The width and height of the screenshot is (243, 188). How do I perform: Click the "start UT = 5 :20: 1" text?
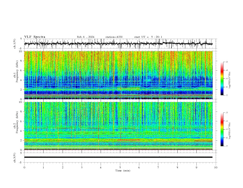pos(148,37)
